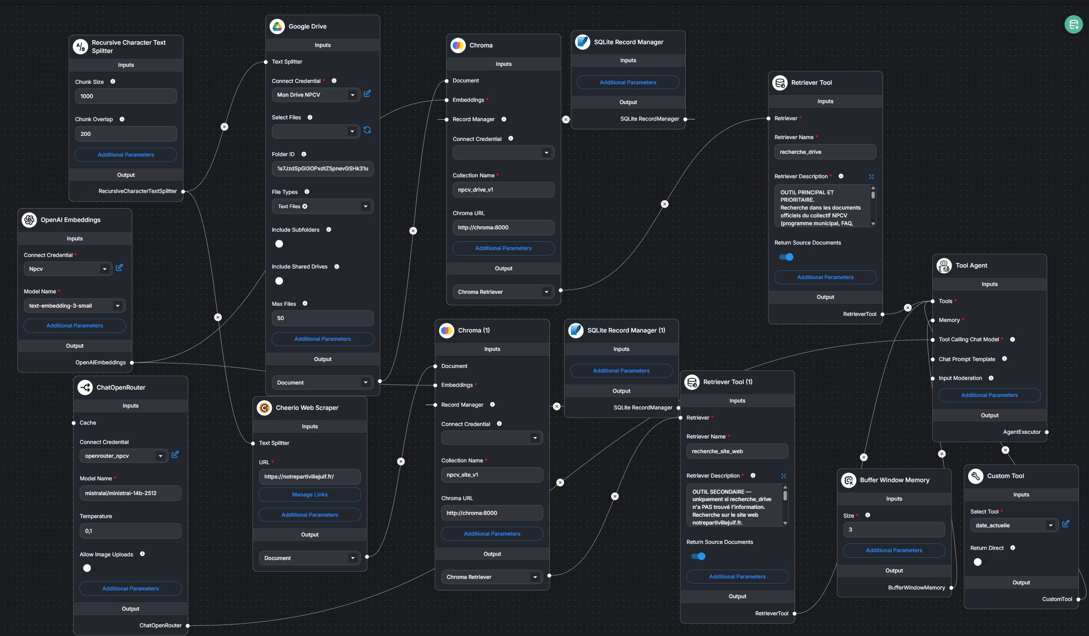Refresh the Google Drive Select Files list

pyautogui.click(x=367, y=130)
